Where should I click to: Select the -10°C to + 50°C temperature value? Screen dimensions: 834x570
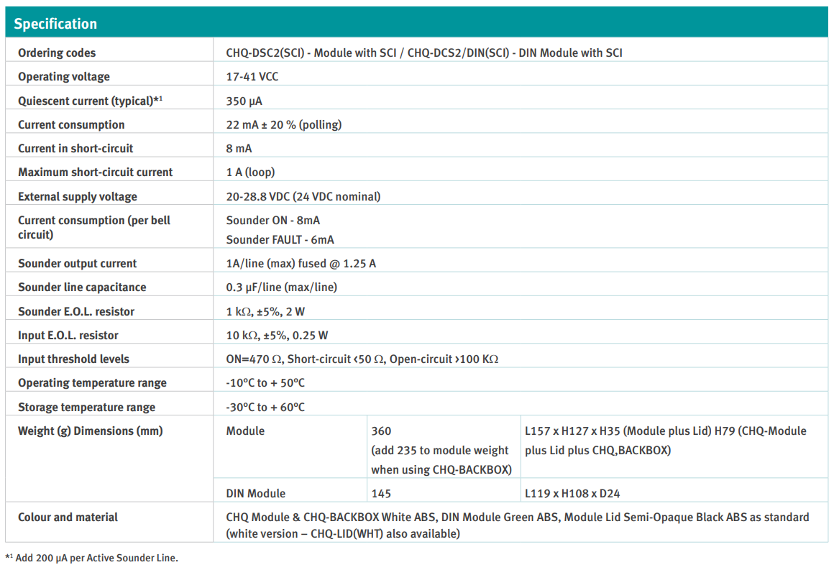point(265,382)
